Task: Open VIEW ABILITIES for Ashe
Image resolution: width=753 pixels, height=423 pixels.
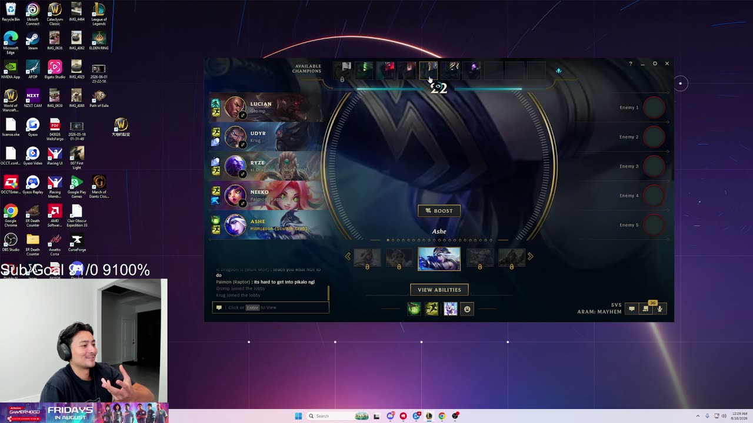Action: pyautogui.click(x=439, y=290)
